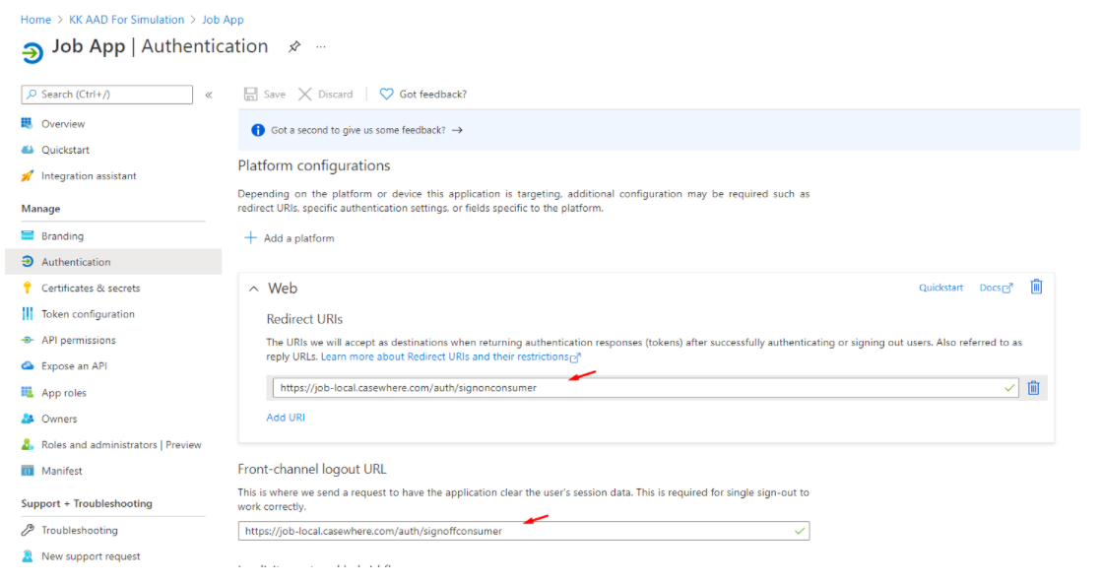This screenshot has height=583, width=1101.
Task: Select Authentication in Manage menu
Action: click(x=113, y=262)
